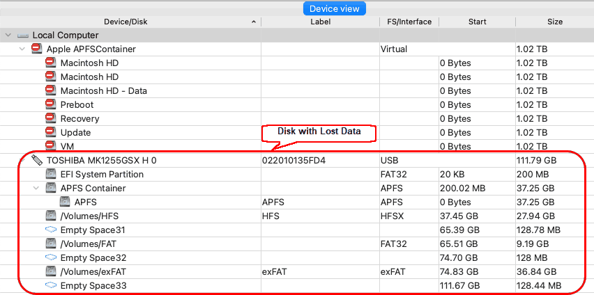The width and height of the screenshot is (594, 295).
Task: Click the APFS Container partition icon
Action: pos(50,188)
